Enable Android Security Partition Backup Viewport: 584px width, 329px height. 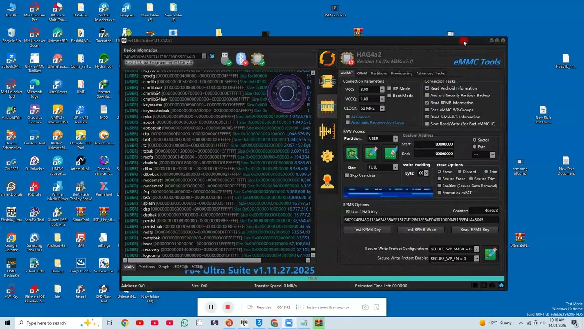(x=427, y=96)
